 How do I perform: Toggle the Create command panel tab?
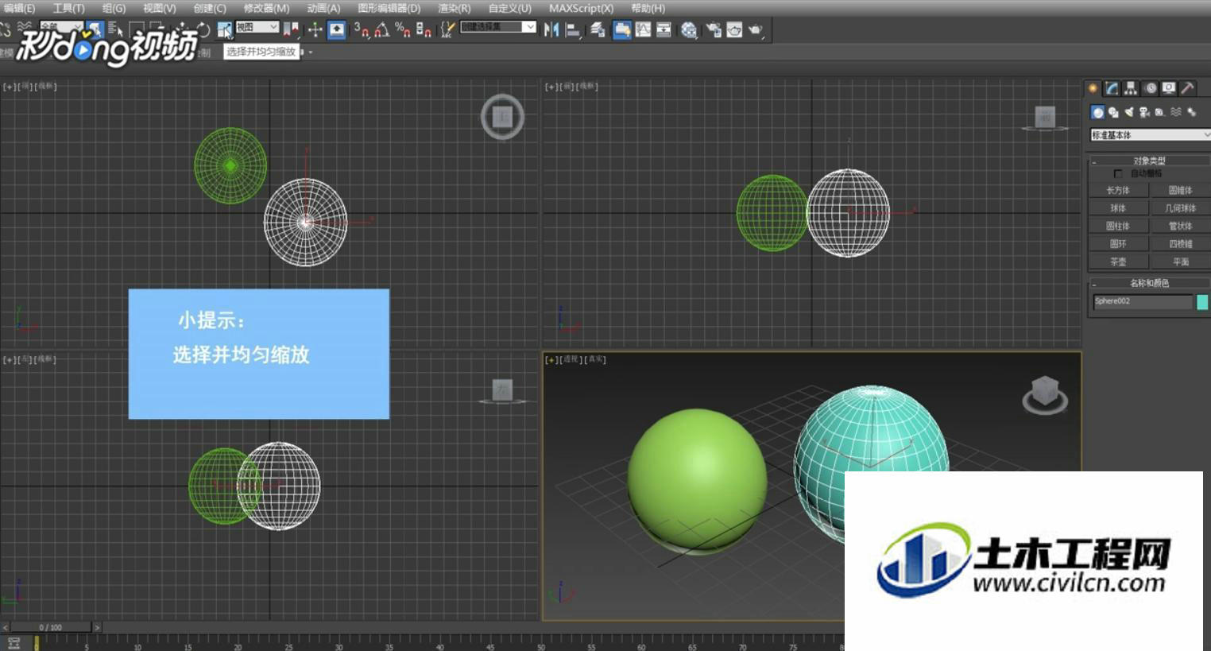pyautogui.click(x=1093, y=88)
